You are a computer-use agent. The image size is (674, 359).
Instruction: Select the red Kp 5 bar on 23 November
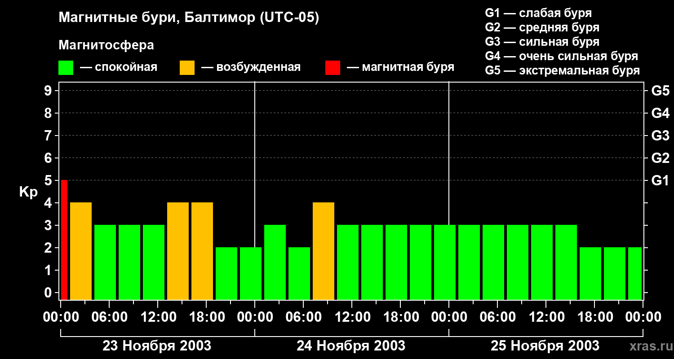64,240
